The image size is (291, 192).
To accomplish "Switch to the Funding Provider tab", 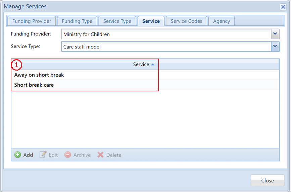I will click(32, 21).
